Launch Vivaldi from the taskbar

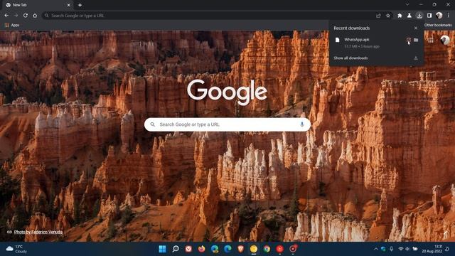[188, 249]
